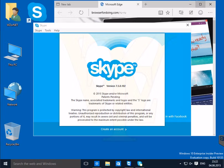Click the Create an account link
224x168 pixels.
pos(114,129)
